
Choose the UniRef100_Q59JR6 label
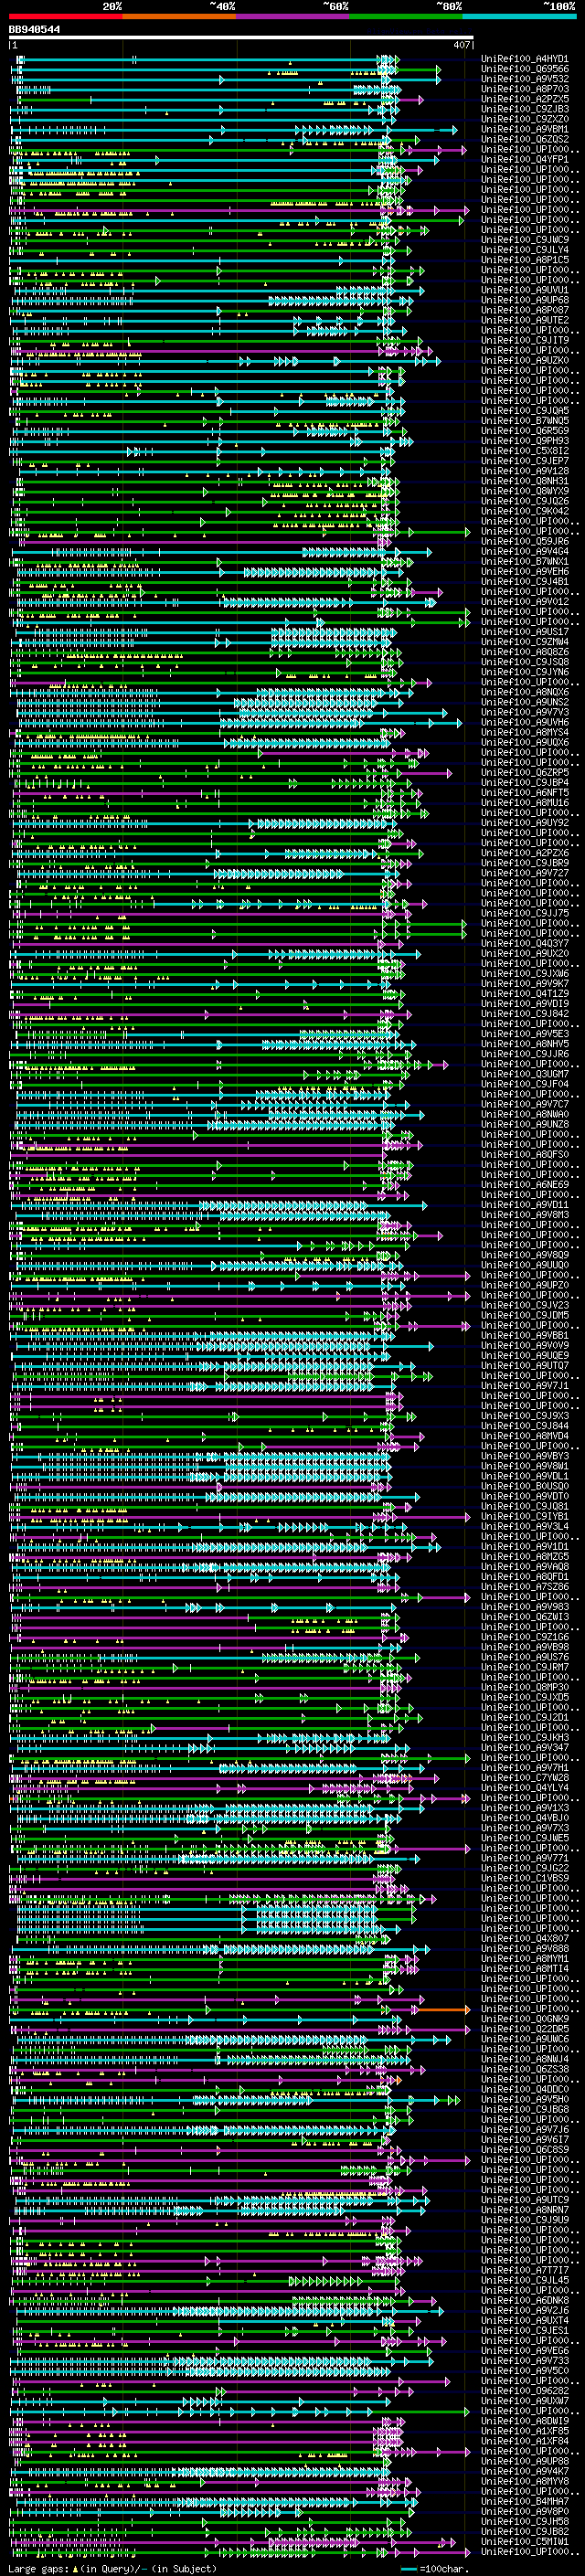tap(524, 542)
